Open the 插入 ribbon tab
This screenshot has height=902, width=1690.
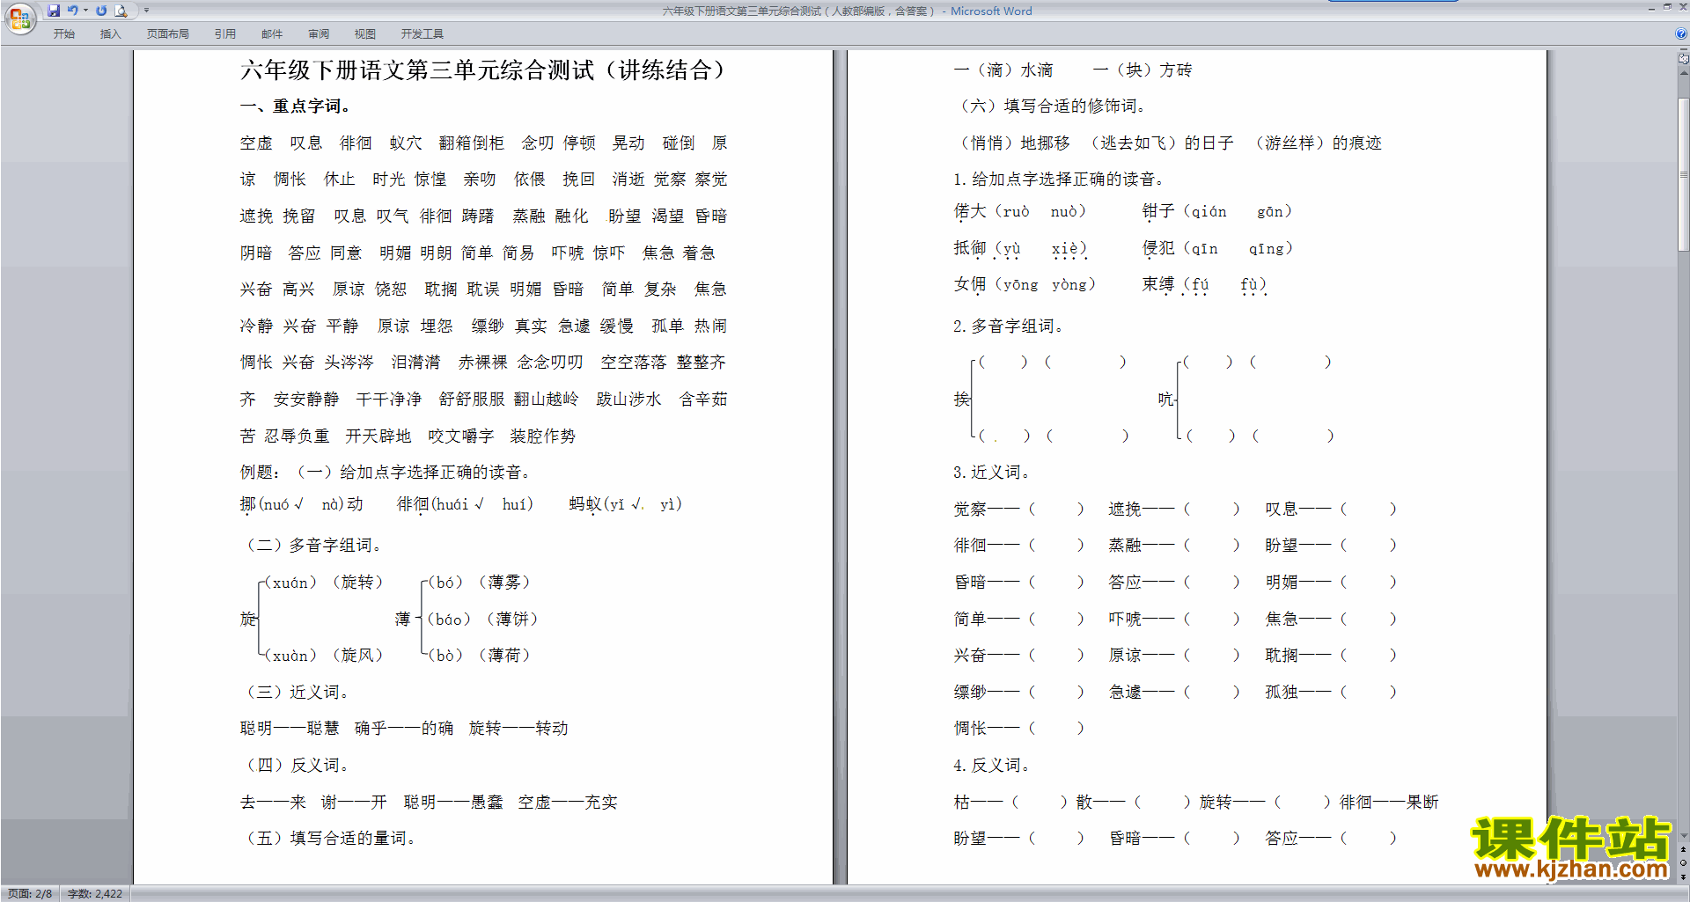(x=110, y=34)
